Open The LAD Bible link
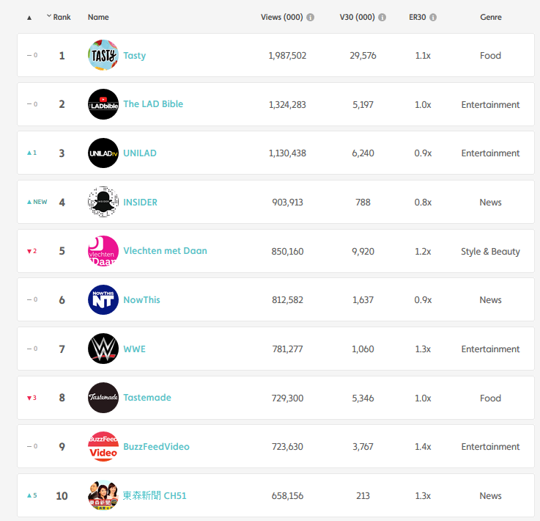Screen dimensions: 540x521 [x=153, y=103]
